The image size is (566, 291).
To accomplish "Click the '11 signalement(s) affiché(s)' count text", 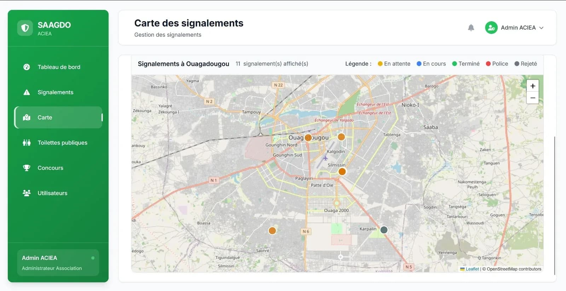I will 272,64.
